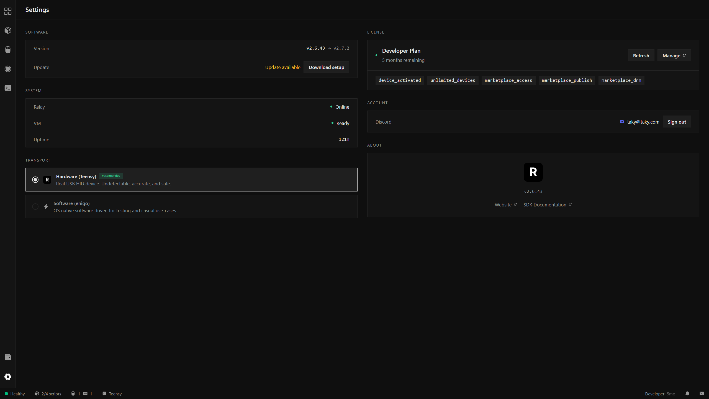Click the unlimited_devices license tag
Screen dimensions: 709x399
click(453, 80)
